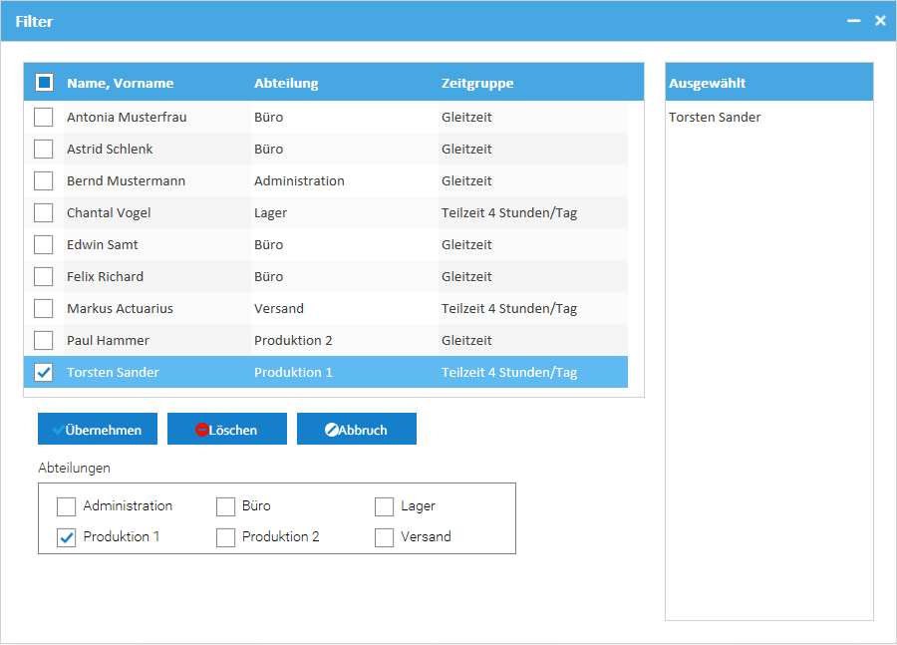Tick the Lager department checkbox

[385, 506]
